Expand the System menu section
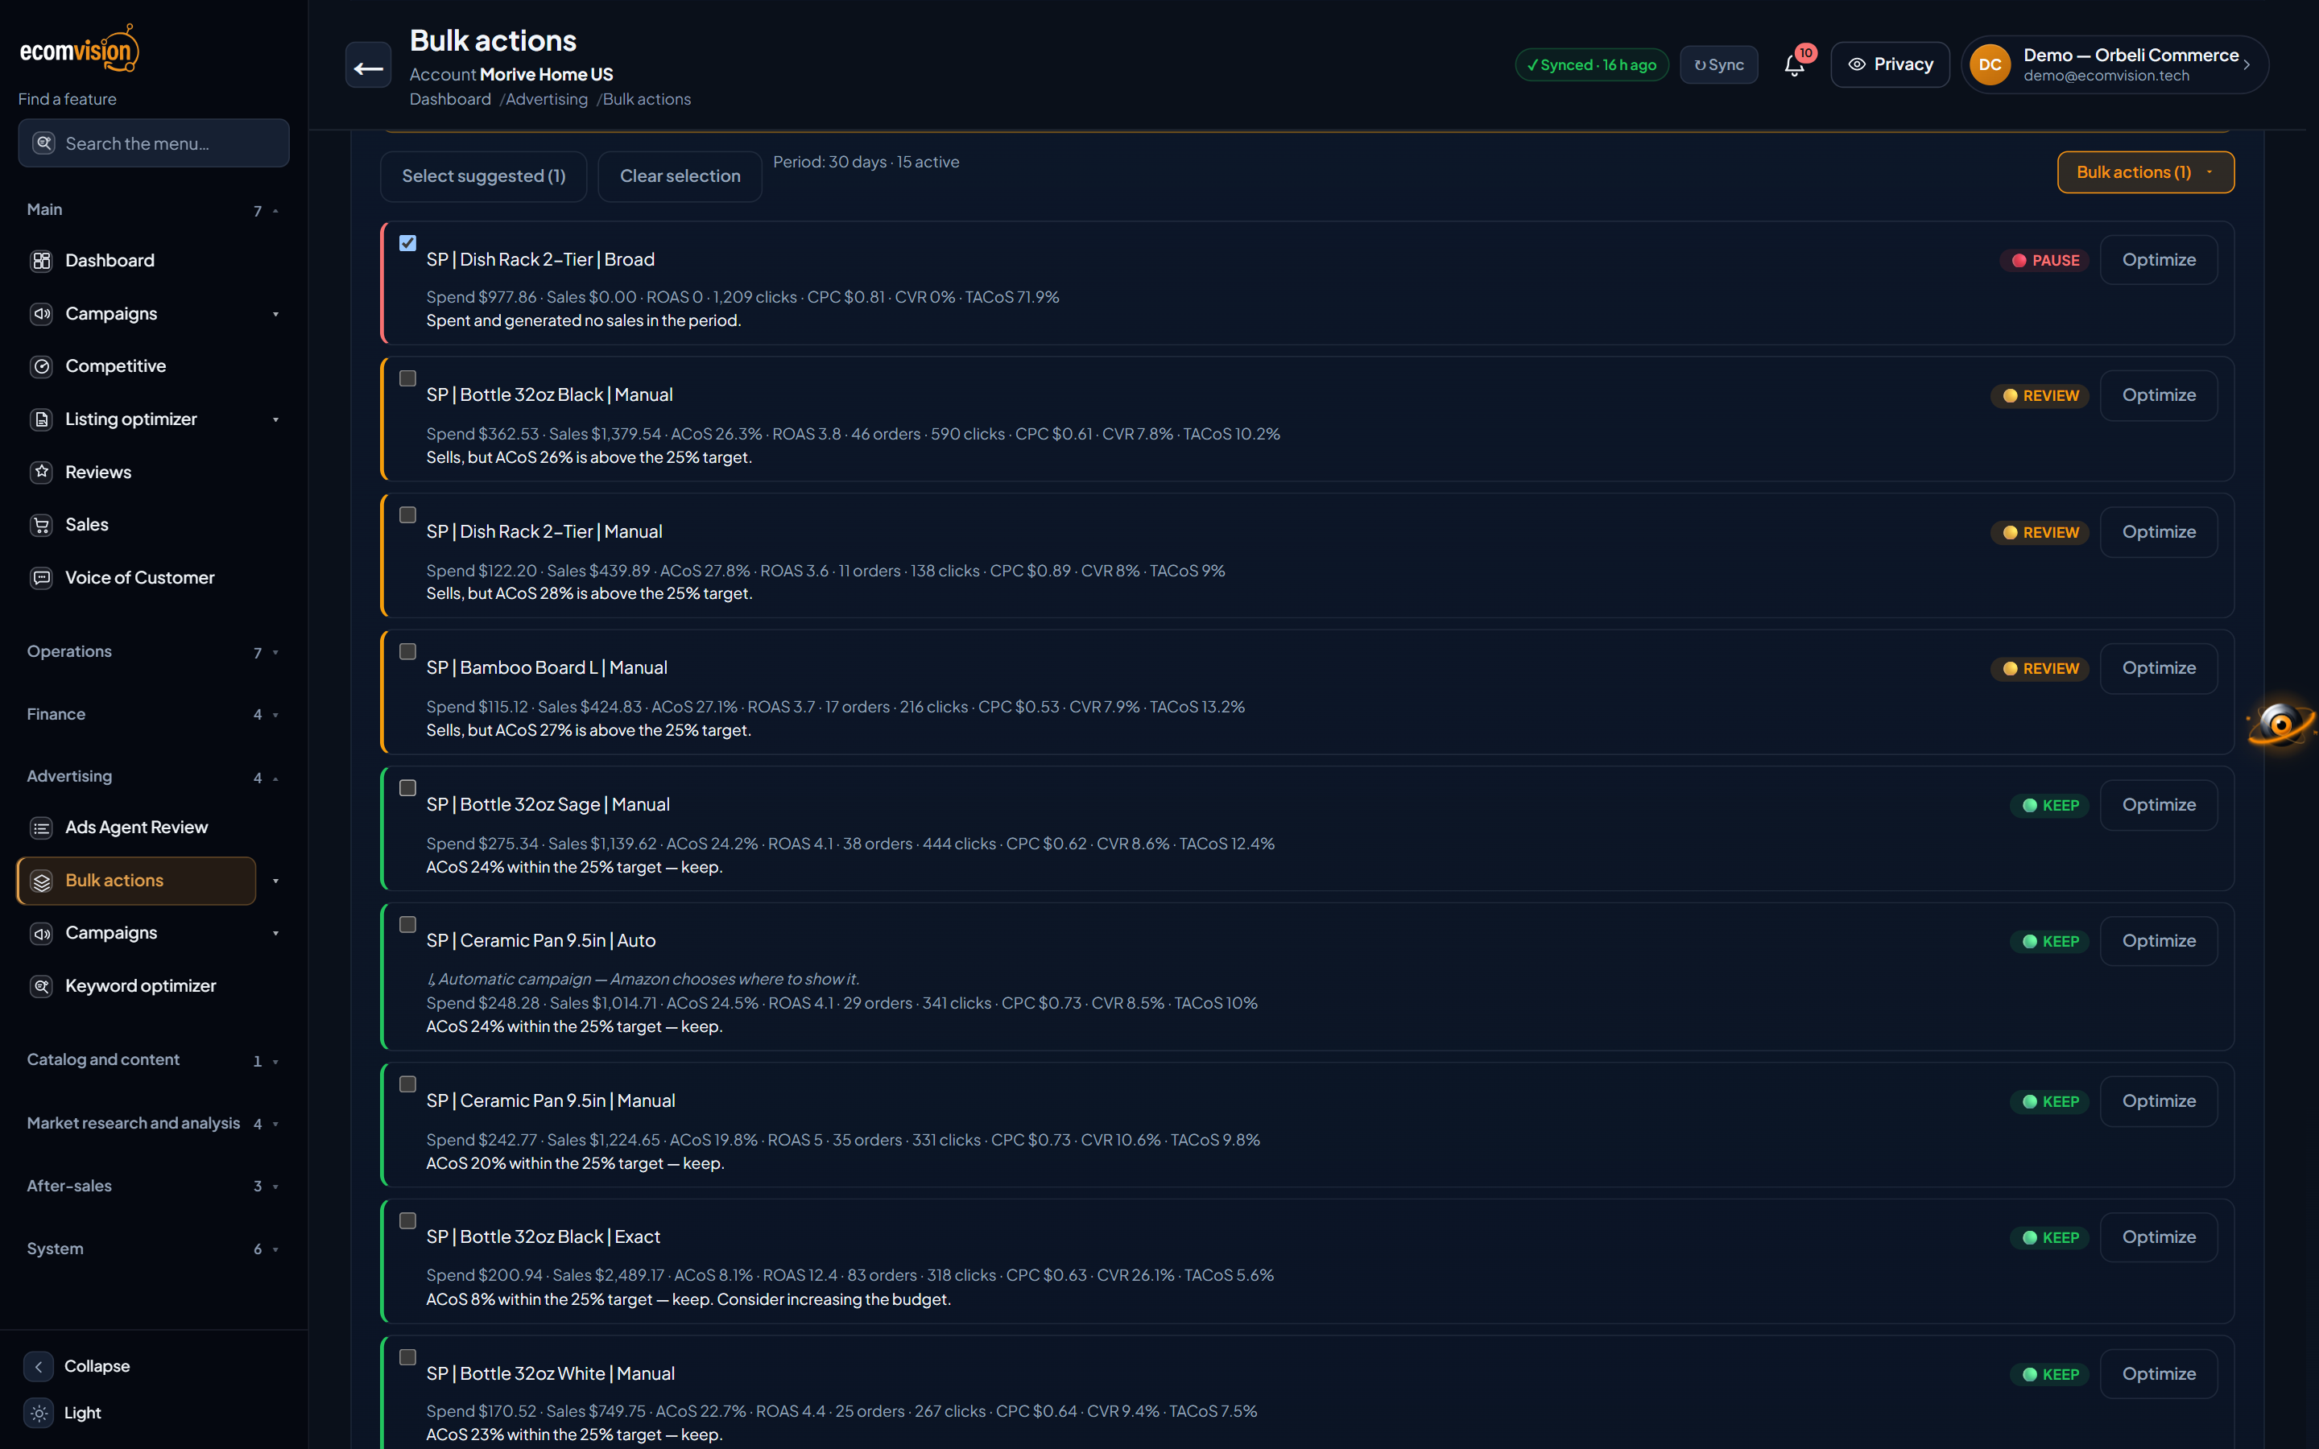The height and width of the screenshot is (1449, 2319). tap(153, 1249)
